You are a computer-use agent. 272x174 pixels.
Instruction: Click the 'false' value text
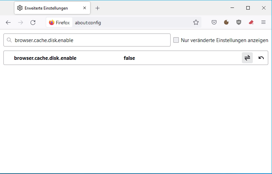click(129, 58)
